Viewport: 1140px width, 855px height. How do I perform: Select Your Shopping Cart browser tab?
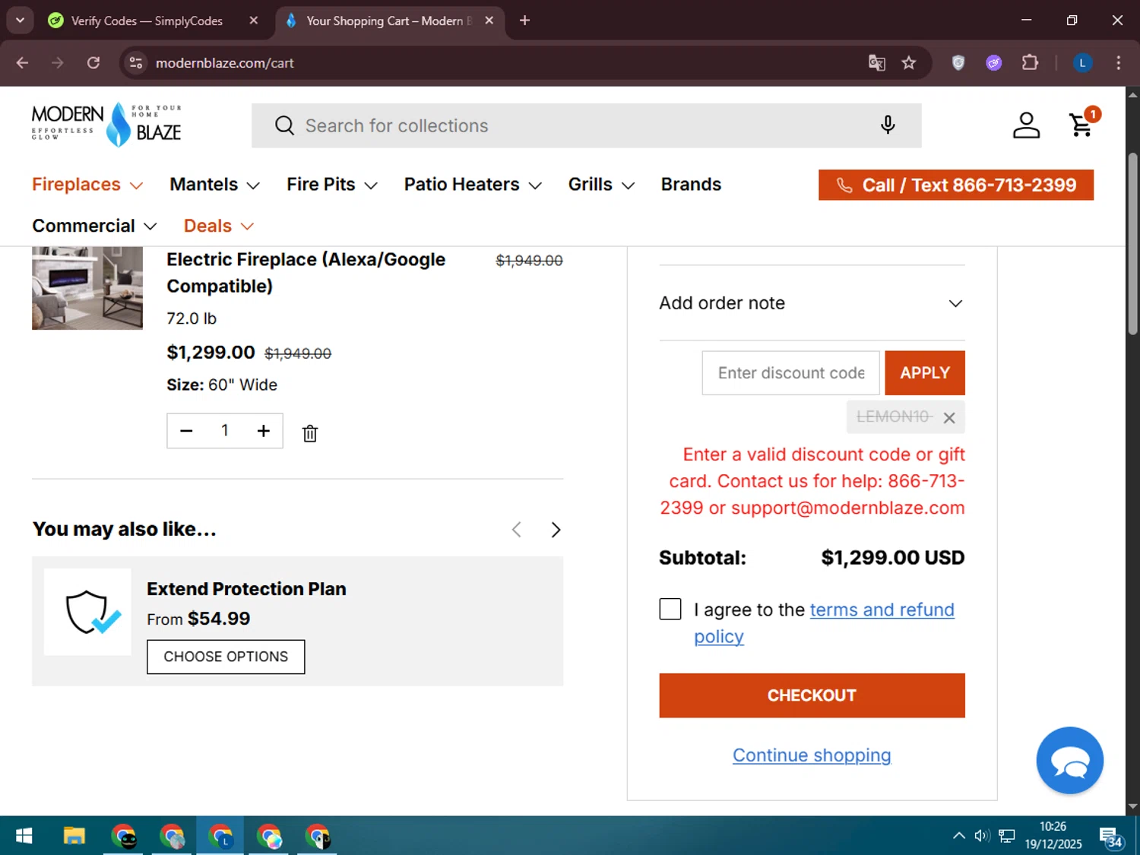click(x=388, y=21)
